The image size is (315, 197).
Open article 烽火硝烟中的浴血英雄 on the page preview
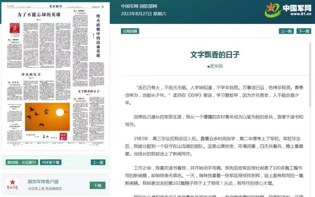(x=98, y=36)
